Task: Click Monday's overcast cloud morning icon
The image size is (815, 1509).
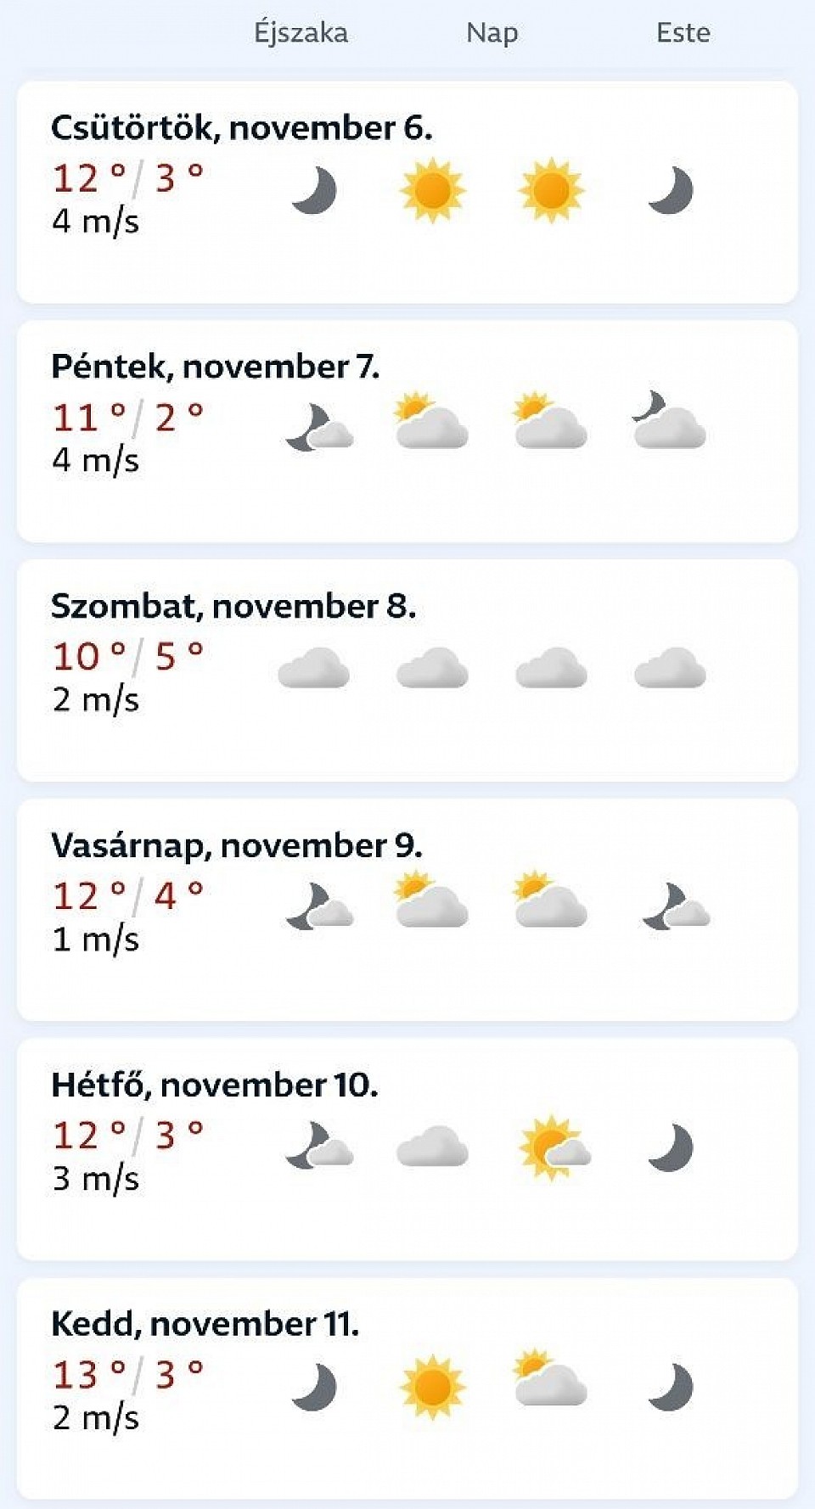Action: (x=432, y=1147)
